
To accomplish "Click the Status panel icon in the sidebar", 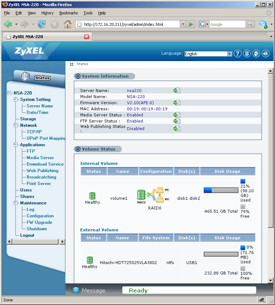I will click(x=26, y=77).
